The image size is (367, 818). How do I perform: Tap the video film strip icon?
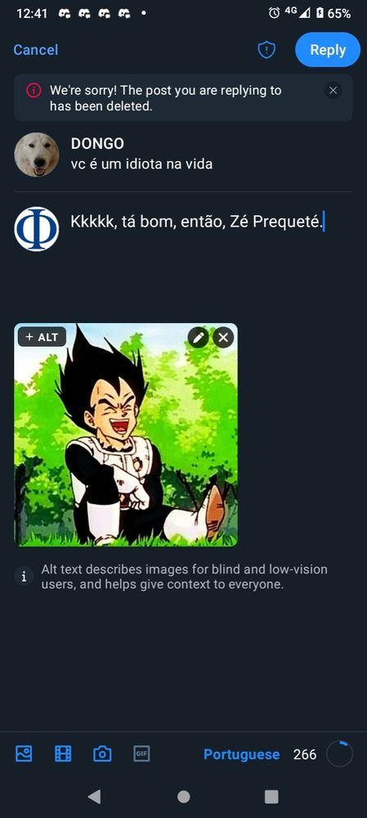(63, 754)
